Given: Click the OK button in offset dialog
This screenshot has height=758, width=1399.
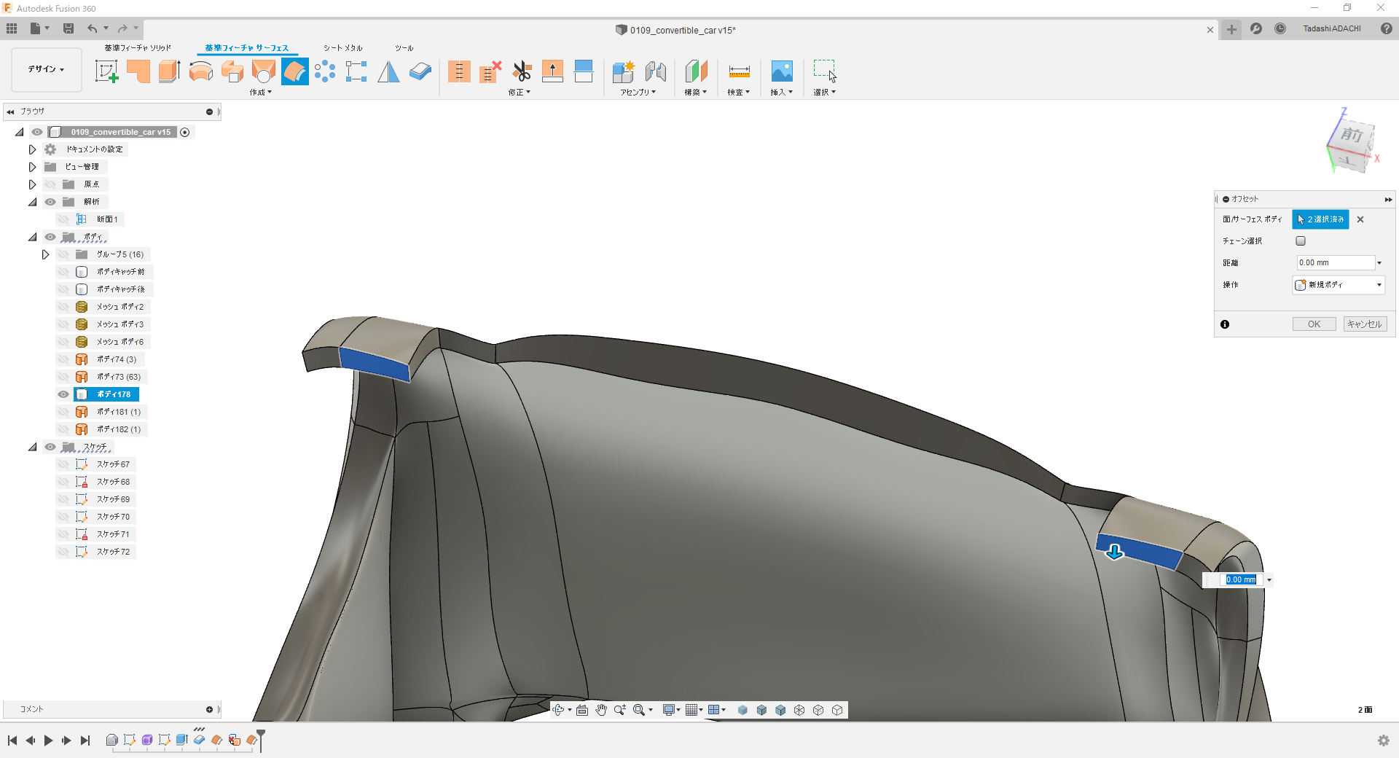Looking at the screenshot, I should point(1314,324).
